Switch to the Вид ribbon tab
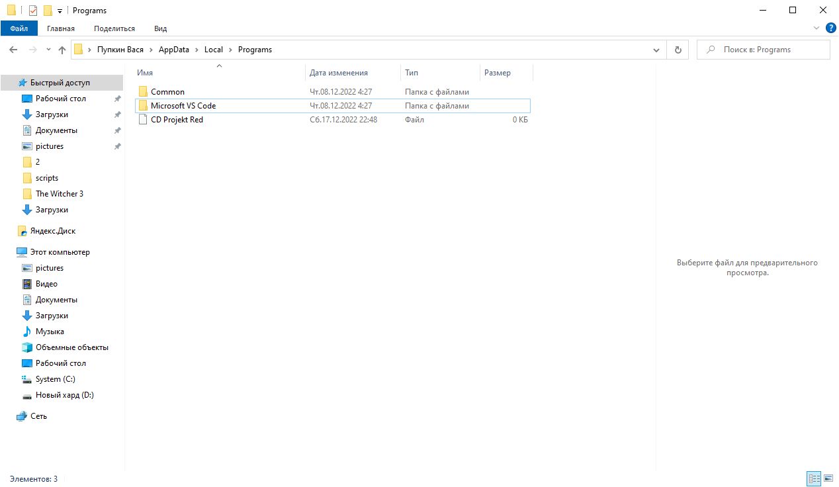The width and height of the screenshot is (839, 487). coord(160,28)
